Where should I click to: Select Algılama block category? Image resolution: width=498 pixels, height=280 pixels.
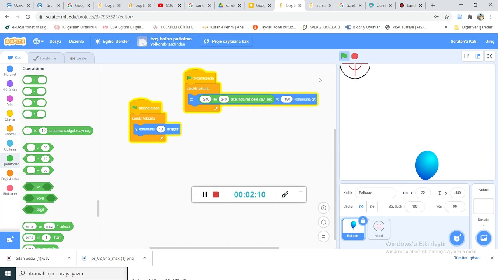click(10, 145)
